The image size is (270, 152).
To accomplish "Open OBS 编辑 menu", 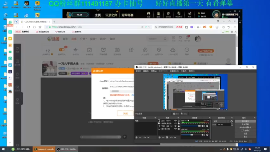I will pyautogui.click(x=146, y=71).
